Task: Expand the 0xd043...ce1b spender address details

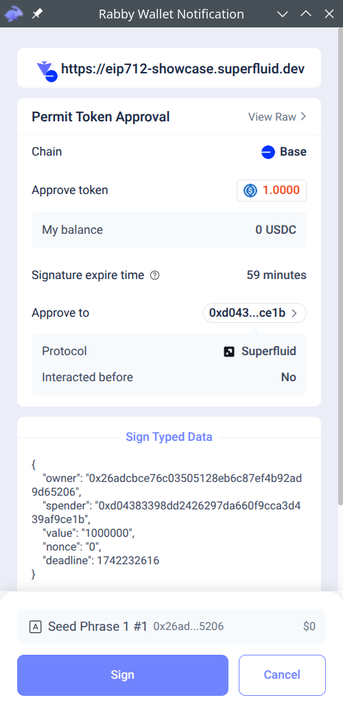Action: pos(255,313)
